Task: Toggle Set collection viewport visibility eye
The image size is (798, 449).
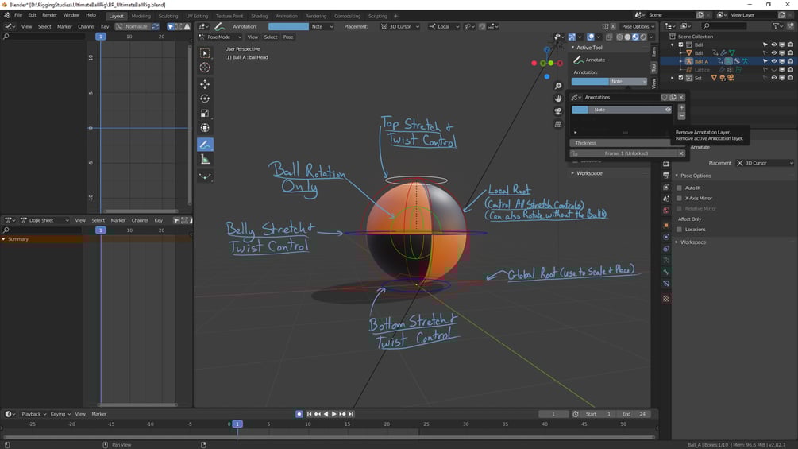Action: click(x=773, y=78)
